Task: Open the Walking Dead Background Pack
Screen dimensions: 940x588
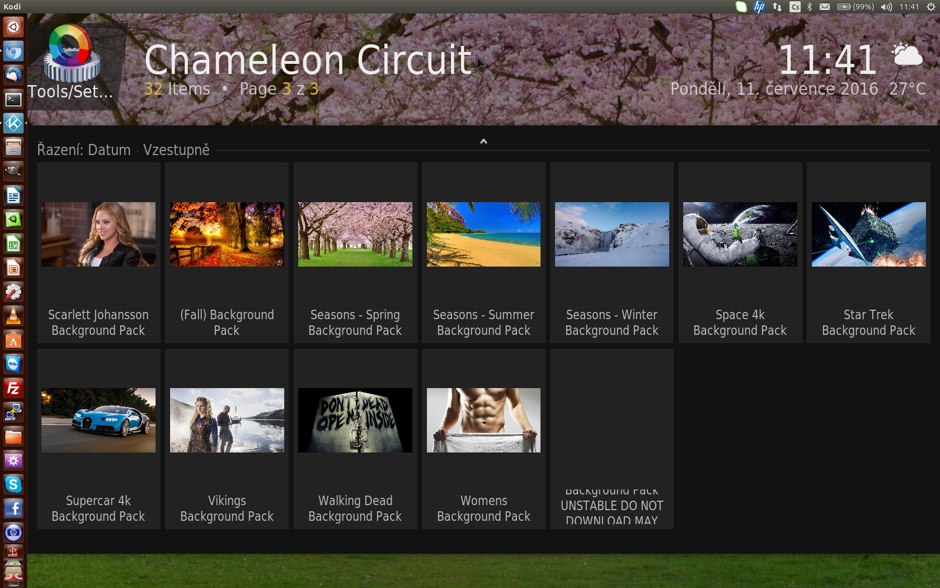Action: point(355,439)
